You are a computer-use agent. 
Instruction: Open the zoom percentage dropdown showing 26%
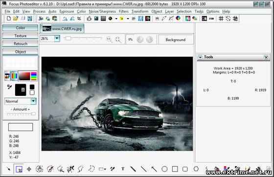57,39
